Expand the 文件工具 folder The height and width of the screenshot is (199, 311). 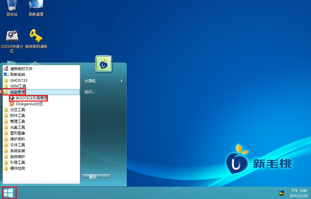pyautogui.click(x=41, y=145)
